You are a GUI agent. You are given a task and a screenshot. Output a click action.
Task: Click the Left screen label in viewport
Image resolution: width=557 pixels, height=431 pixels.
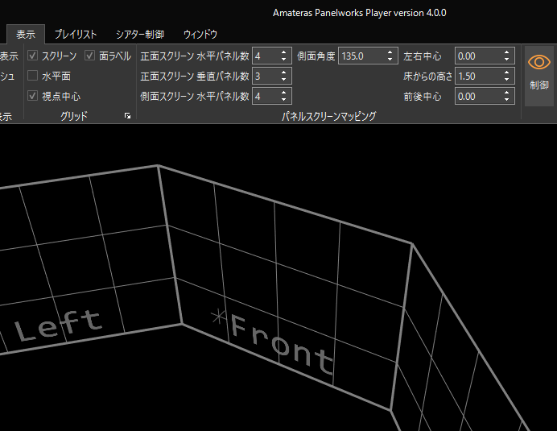(58, 325)
